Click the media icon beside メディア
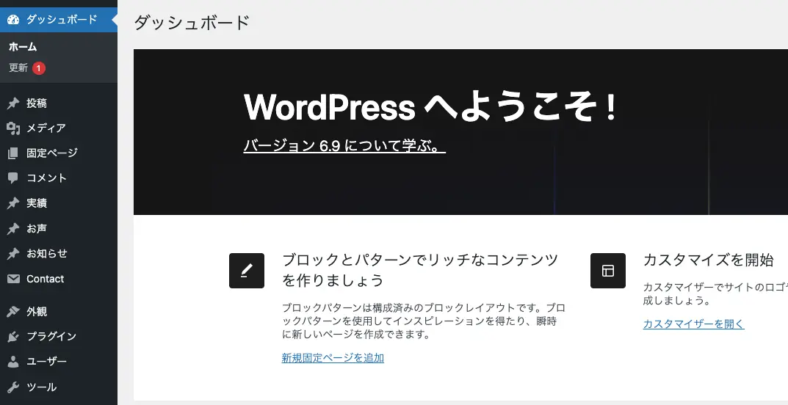This screenshot has height=405, width=788. click(x=13, y=128)
